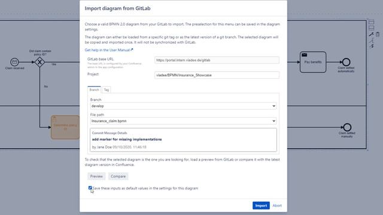
Task: Click the trash delete icon in diagram
Action: (378, 34)
